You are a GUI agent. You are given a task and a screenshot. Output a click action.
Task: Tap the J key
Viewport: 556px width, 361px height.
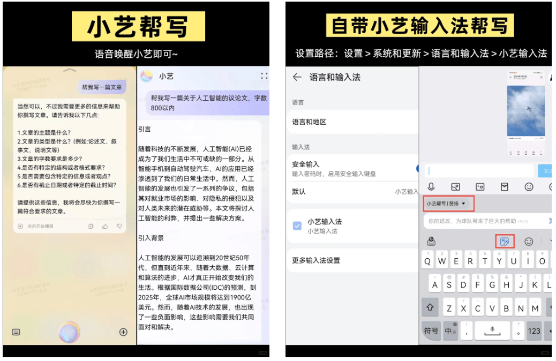521,284
